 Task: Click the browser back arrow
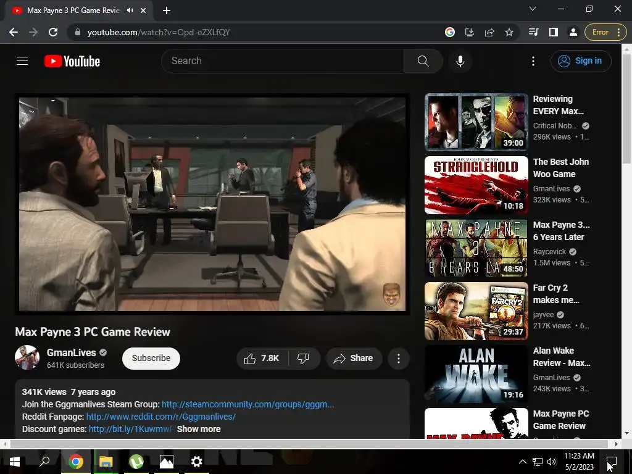coord(14,32)
